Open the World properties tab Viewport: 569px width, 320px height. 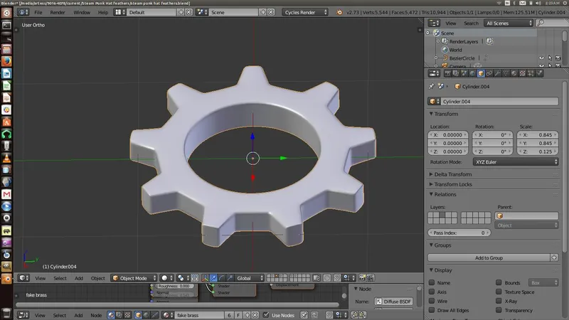coord(471,73)
